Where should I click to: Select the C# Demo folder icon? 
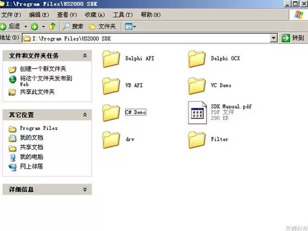[111, 113]
